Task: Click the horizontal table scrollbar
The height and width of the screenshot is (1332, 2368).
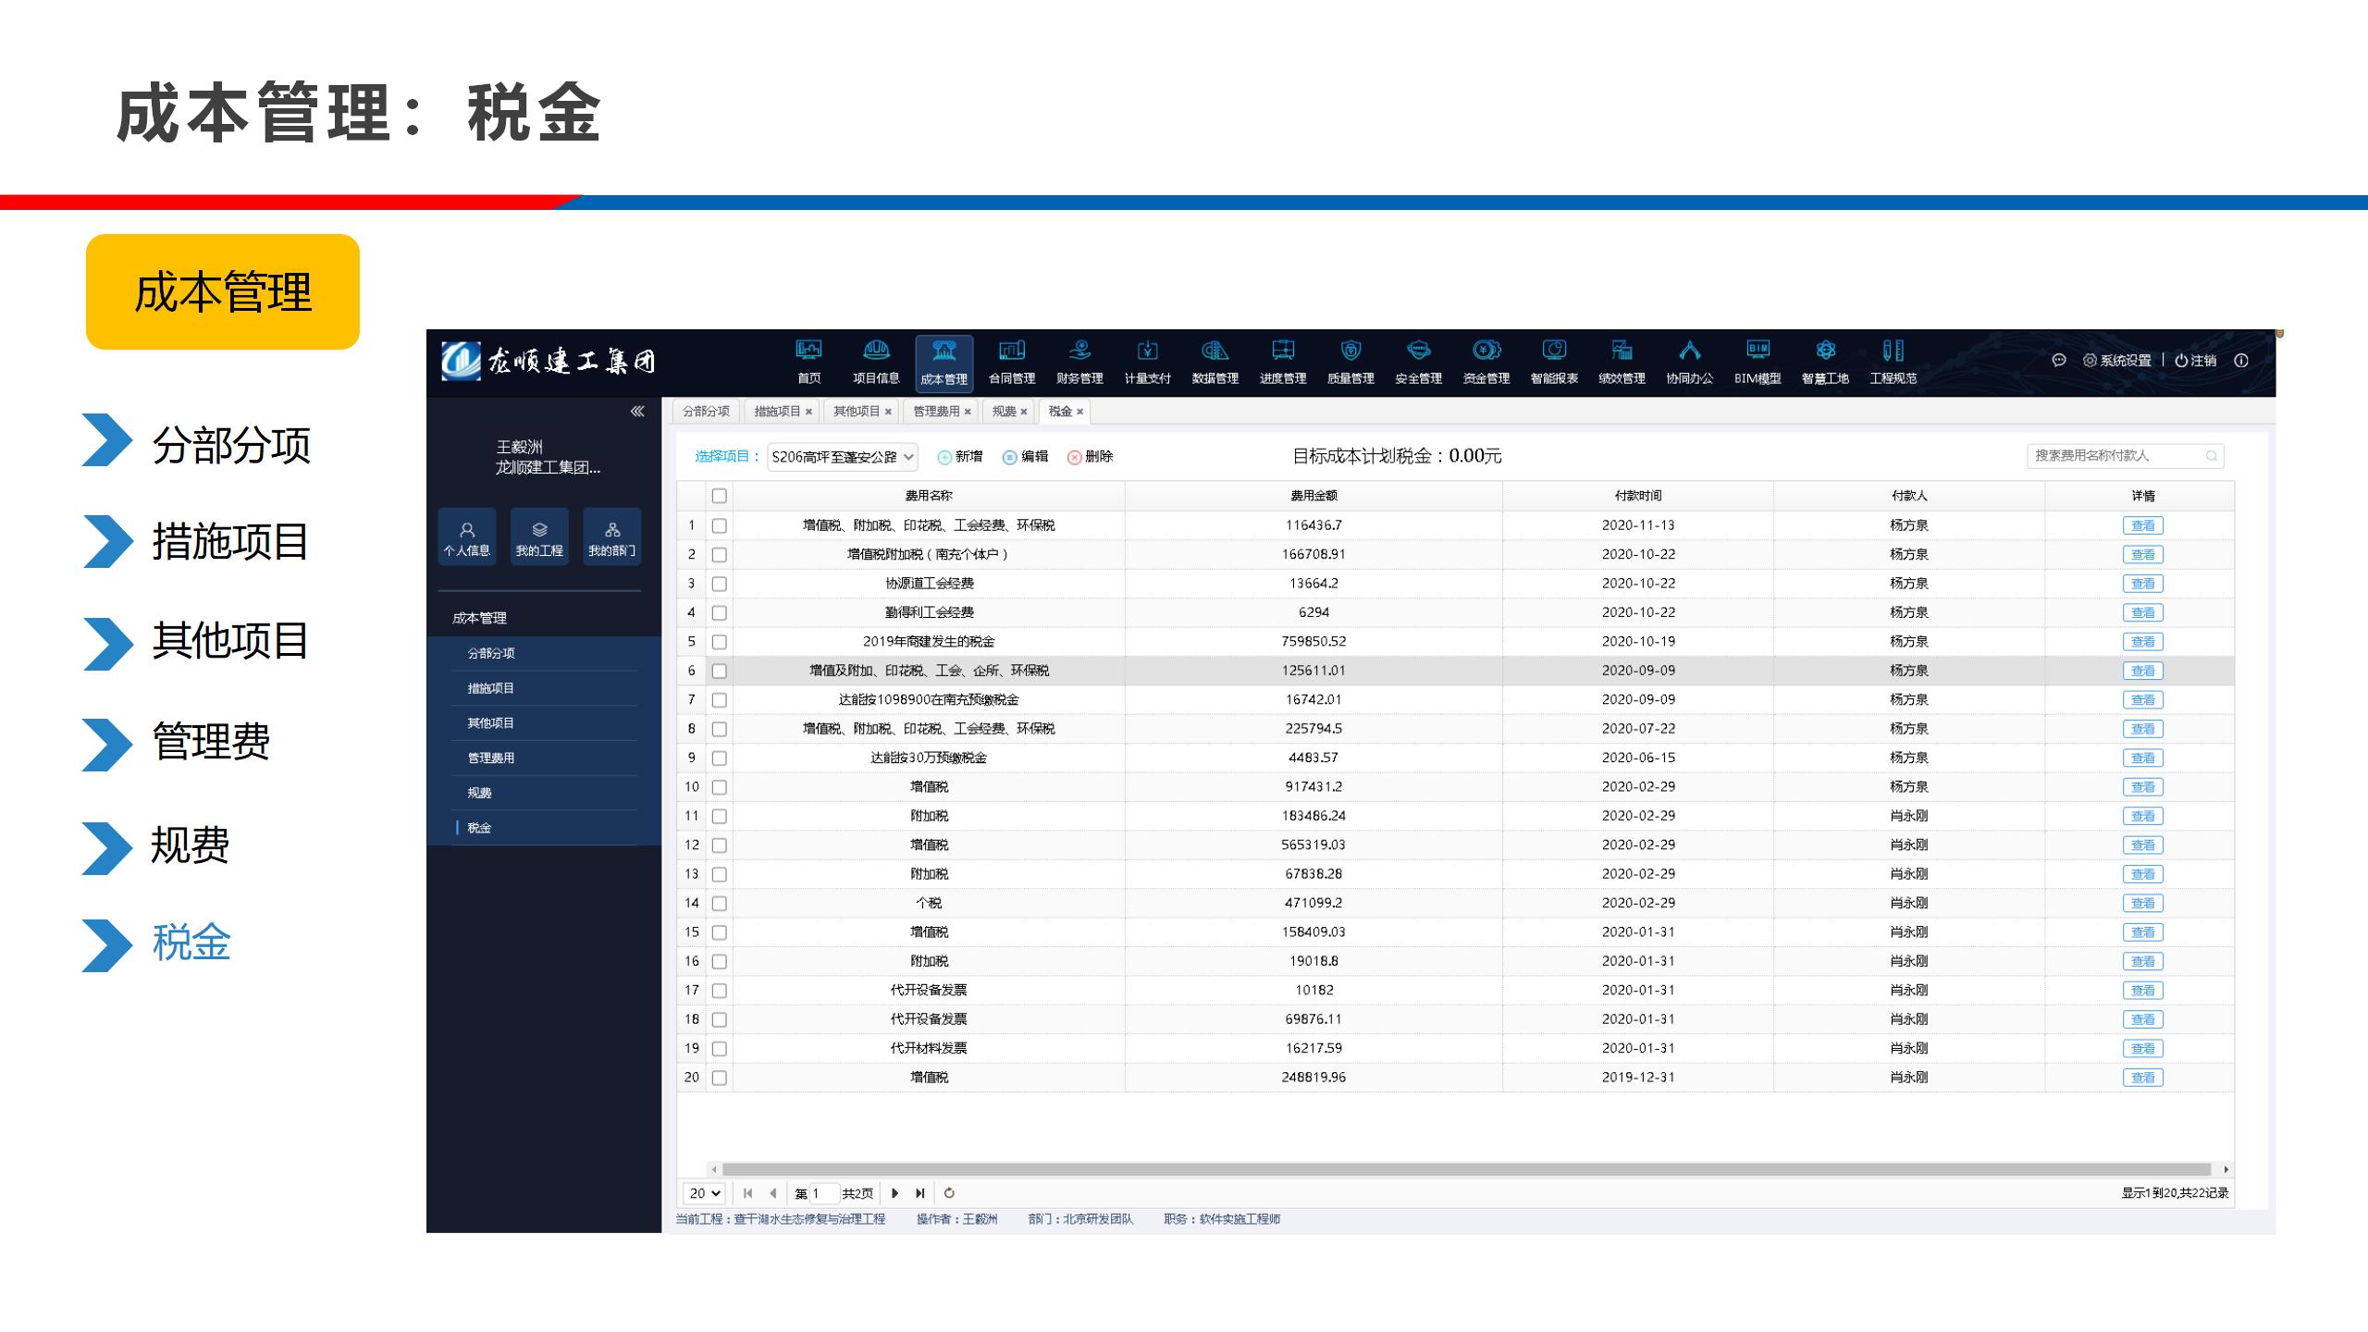Action: point(1466,1169)
